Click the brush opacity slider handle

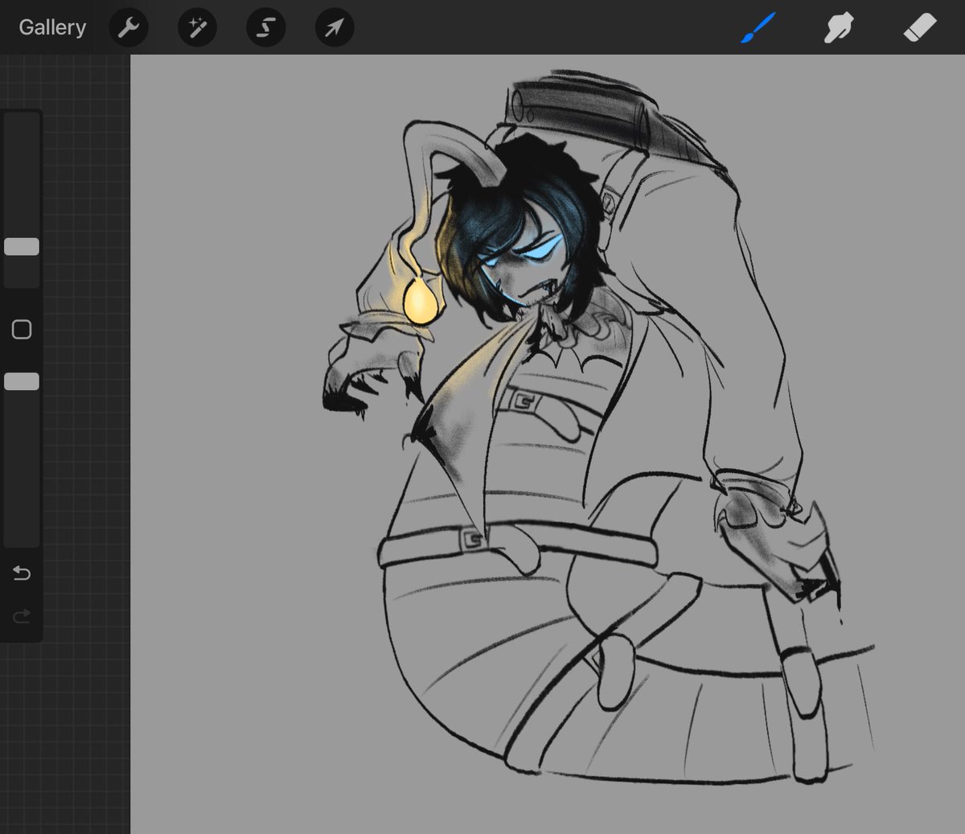coord(22,381)
